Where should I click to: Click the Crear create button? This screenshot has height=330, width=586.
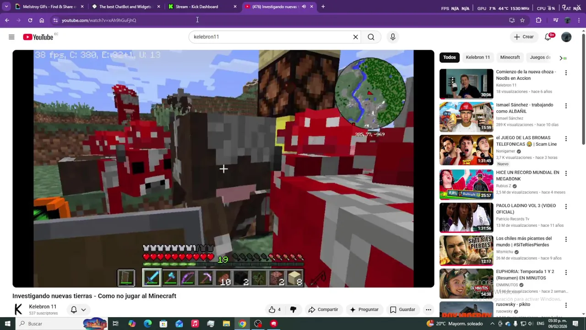pyautogui.click(x=524, y=37)
